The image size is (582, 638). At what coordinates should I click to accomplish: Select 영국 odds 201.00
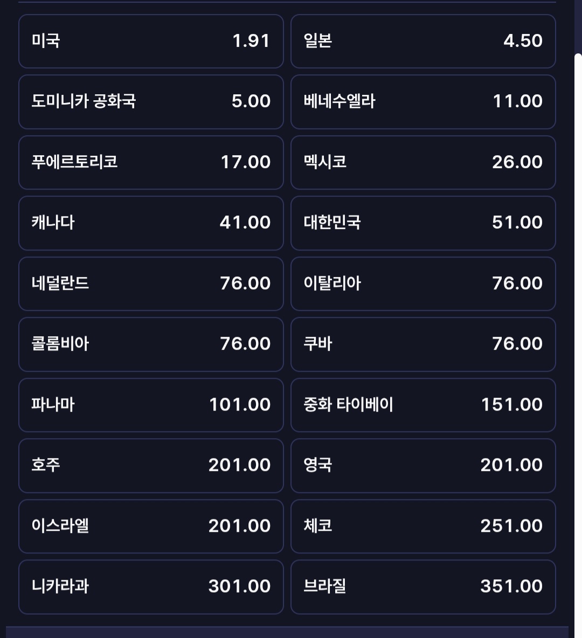(423, 466)
